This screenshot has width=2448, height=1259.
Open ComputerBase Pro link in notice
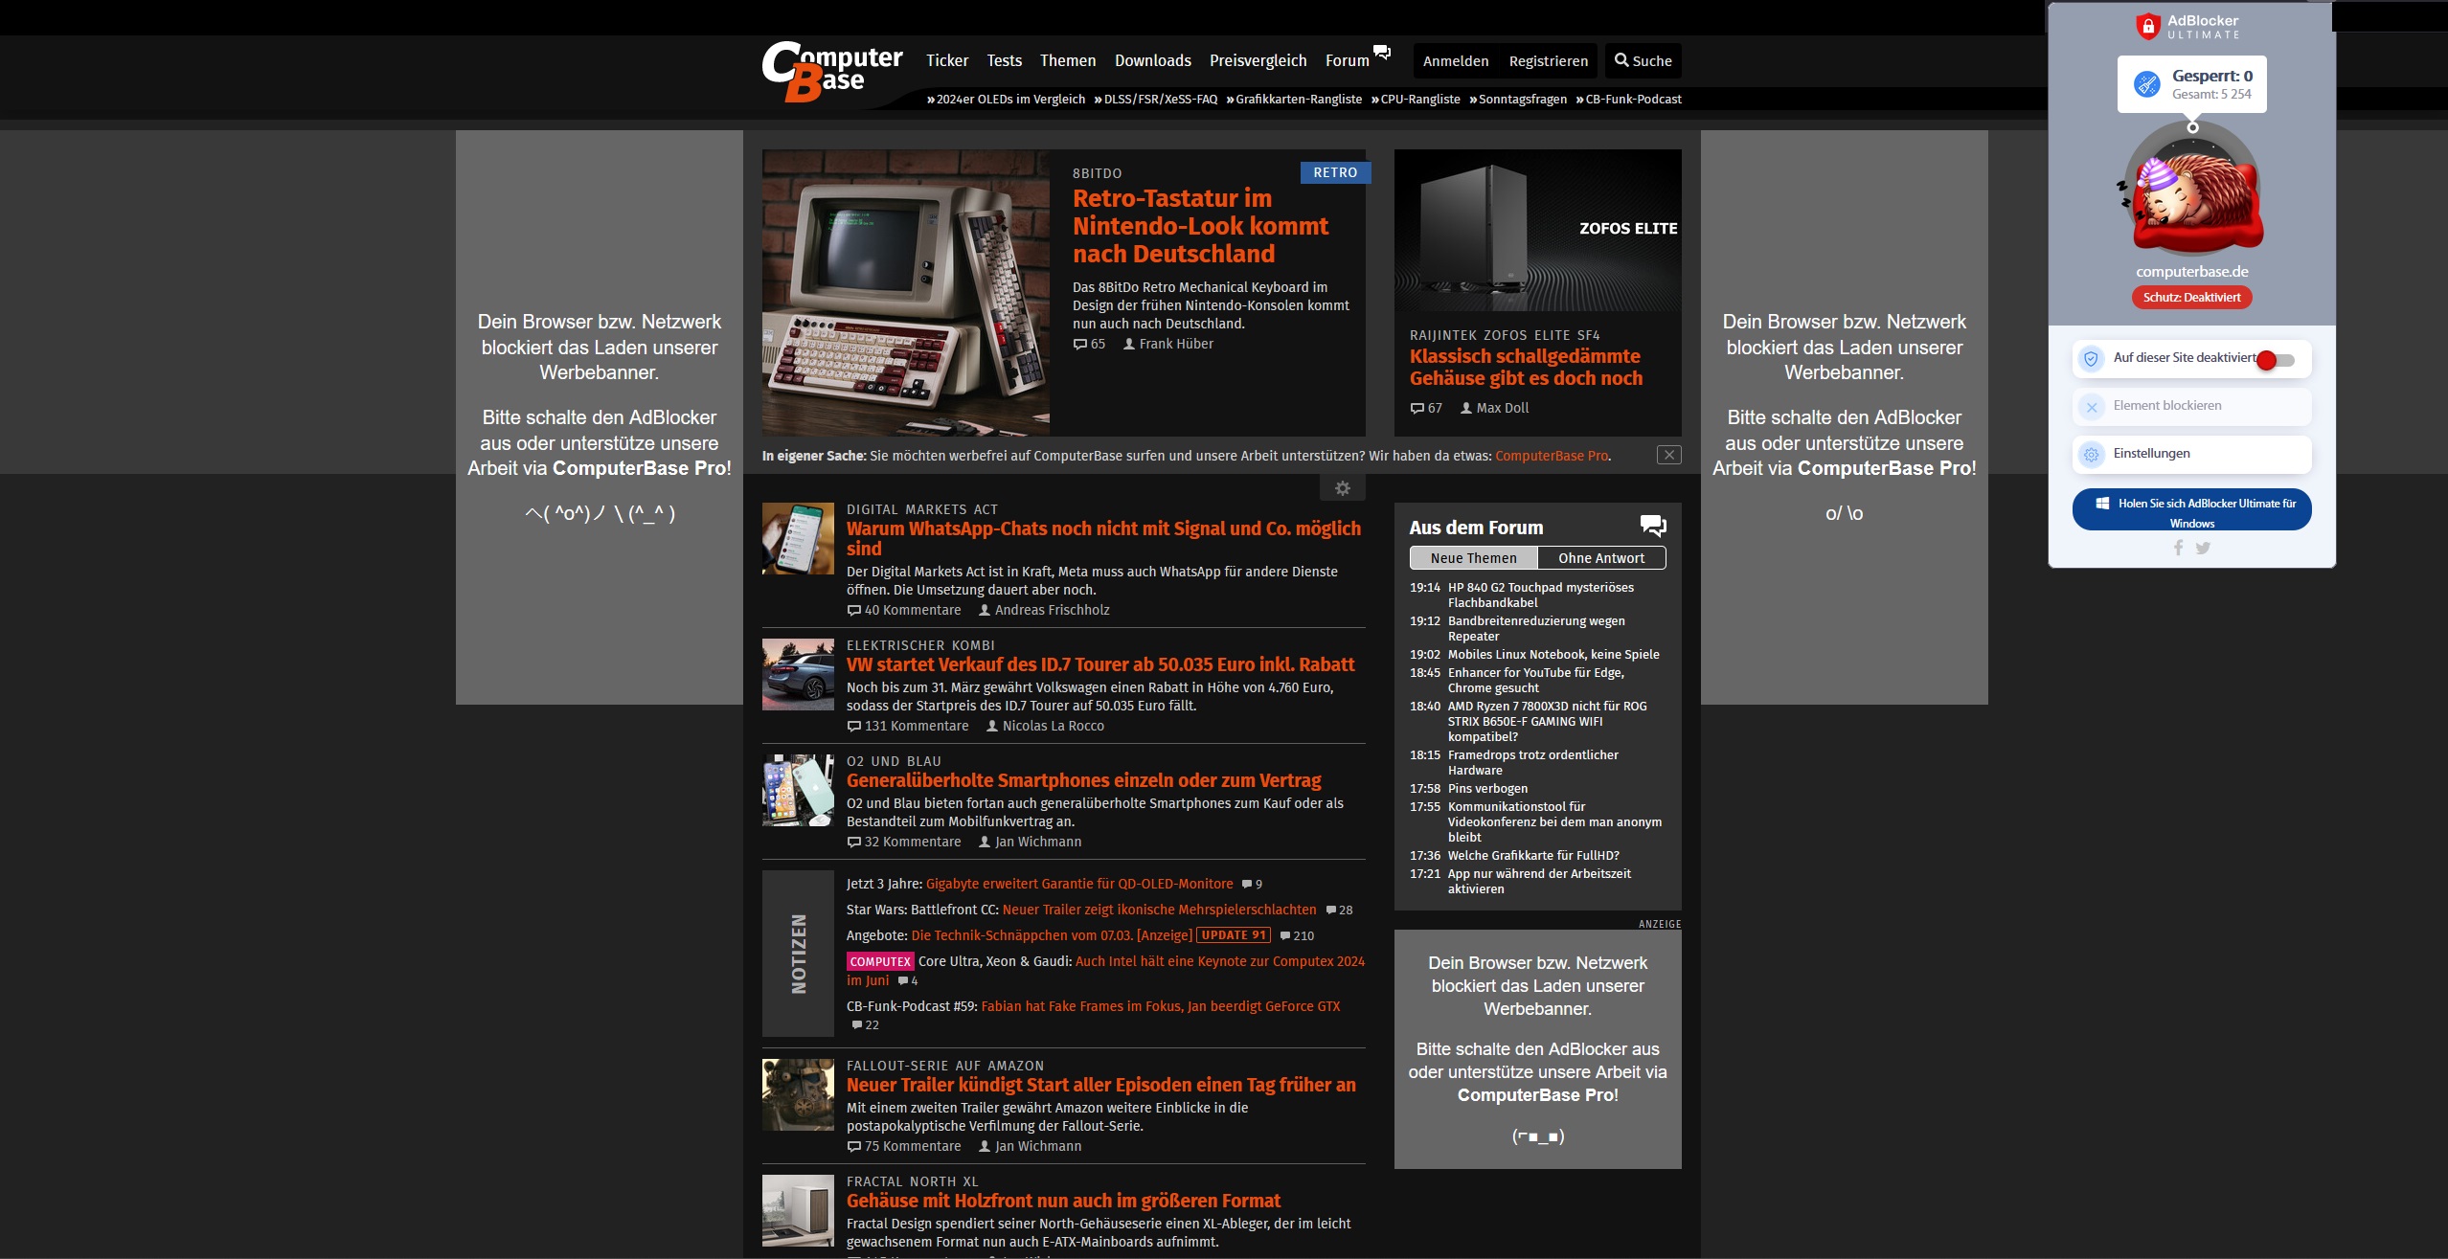(1551, 456)
